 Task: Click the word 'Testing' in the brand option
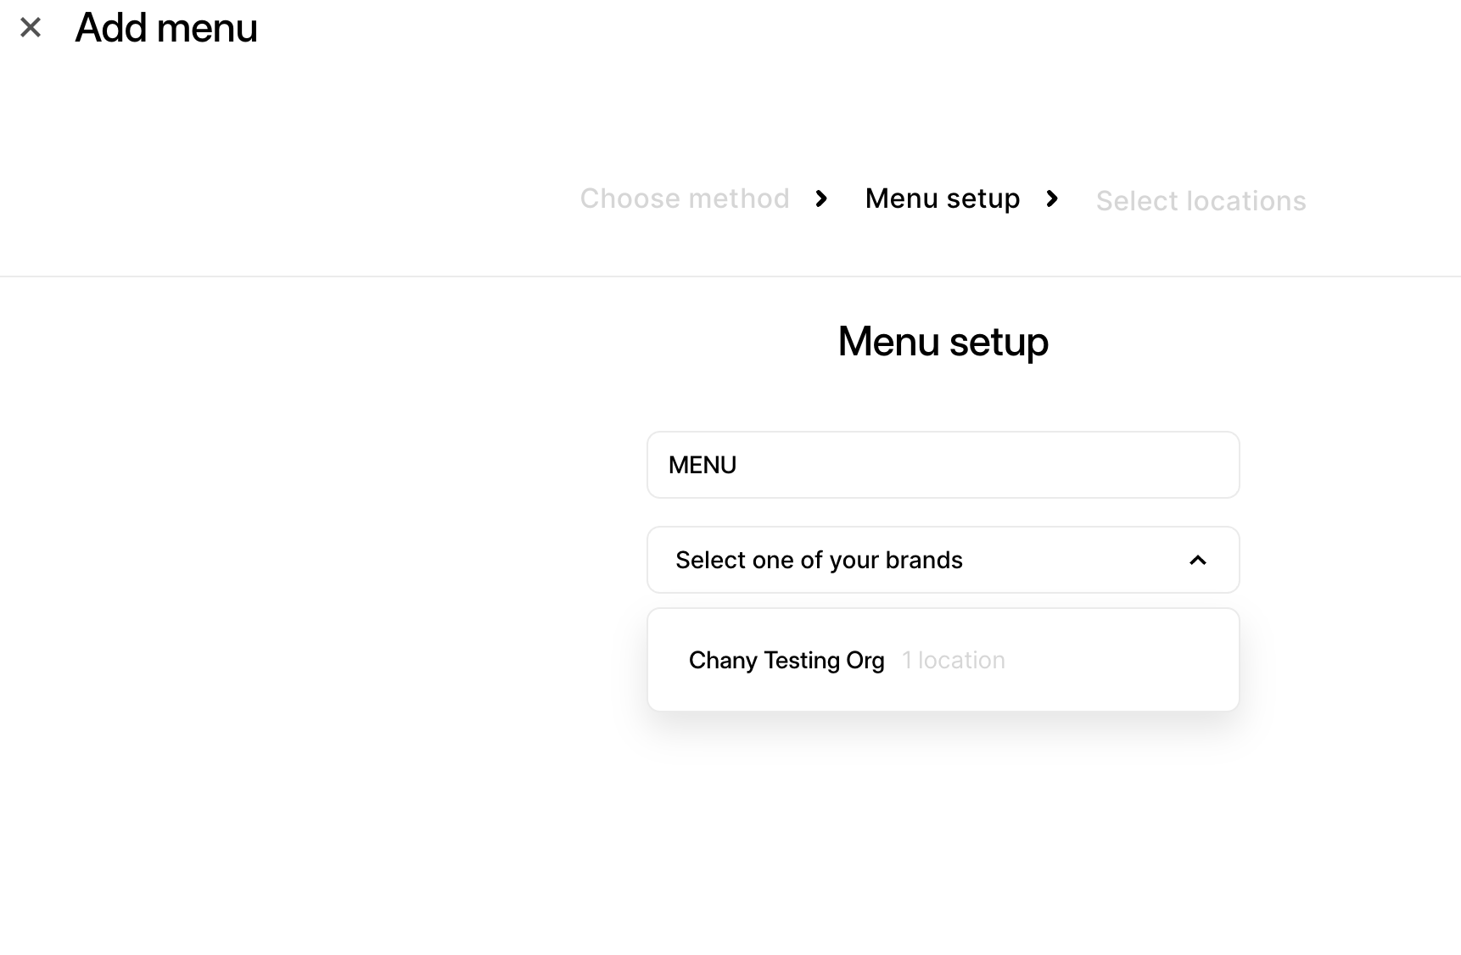coord(801,660)
